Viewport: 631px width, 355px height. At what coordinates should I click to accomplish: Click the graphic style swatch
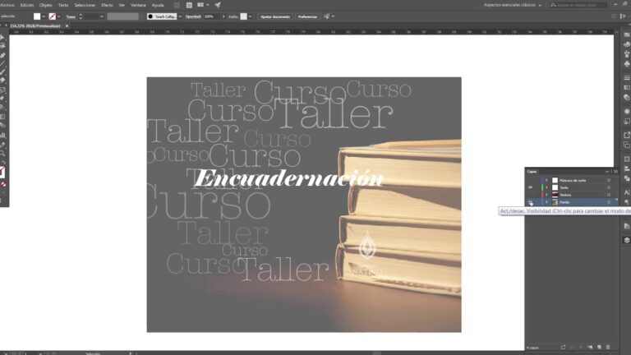tap(243, 16)
